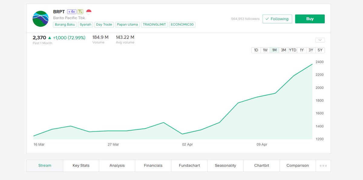Screen dimensions: 363x180
Task: Select the 1D chart range
Action: [256, 50]
